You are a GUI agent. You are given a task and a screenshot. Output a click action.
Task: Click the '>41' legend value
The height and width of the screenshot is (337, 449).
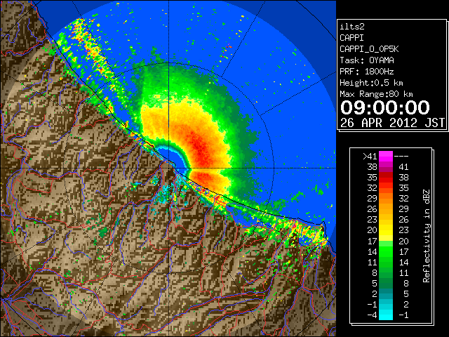point(370,157)
